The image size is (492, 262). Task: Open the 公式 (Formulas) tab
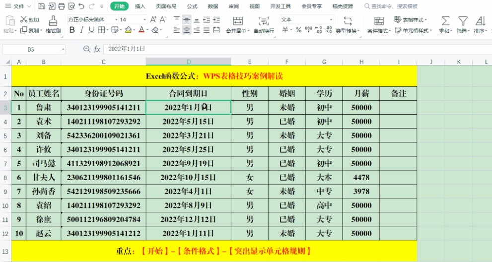(x=192, y=6)
